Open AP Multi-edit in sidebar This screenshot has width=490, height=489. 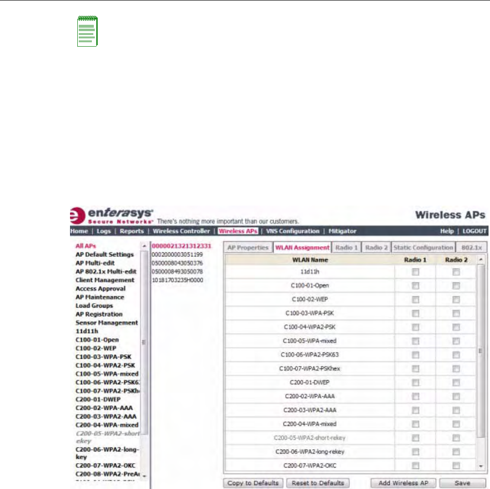95,263
